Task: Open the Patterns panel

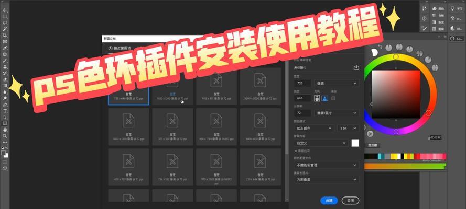Action: point(438,29)
